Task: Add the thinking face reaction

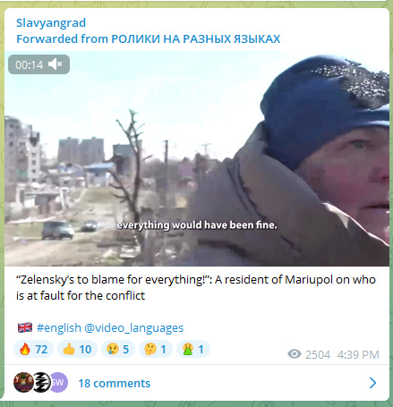Action: tap(156, 349)
